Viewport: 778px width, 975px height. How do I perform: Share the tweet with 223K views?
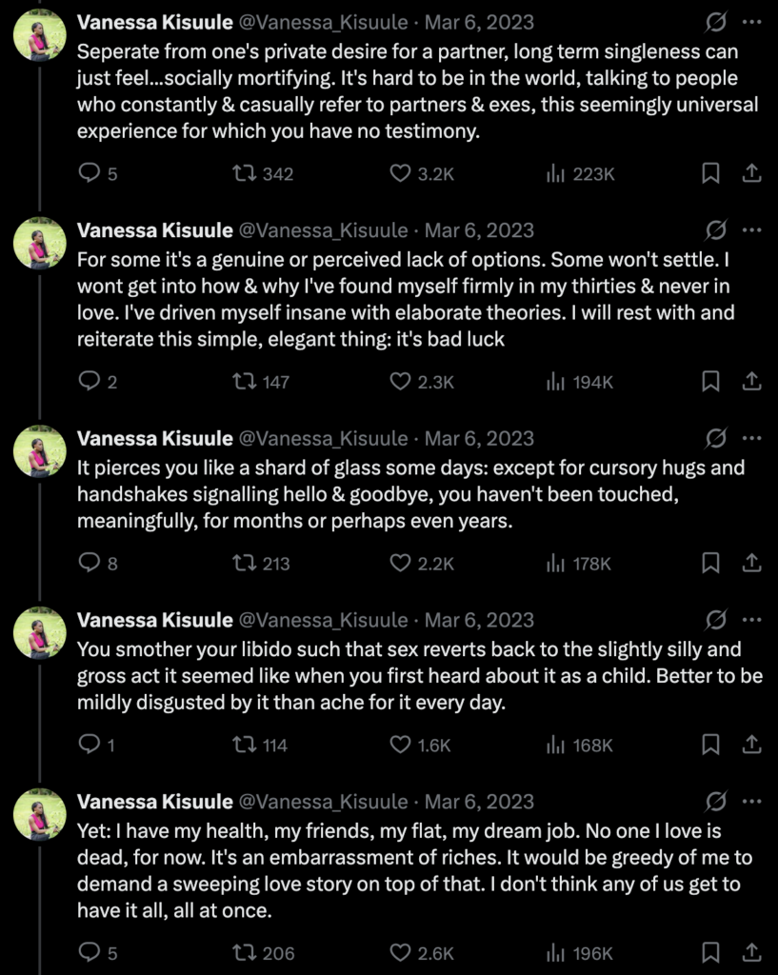750,173
